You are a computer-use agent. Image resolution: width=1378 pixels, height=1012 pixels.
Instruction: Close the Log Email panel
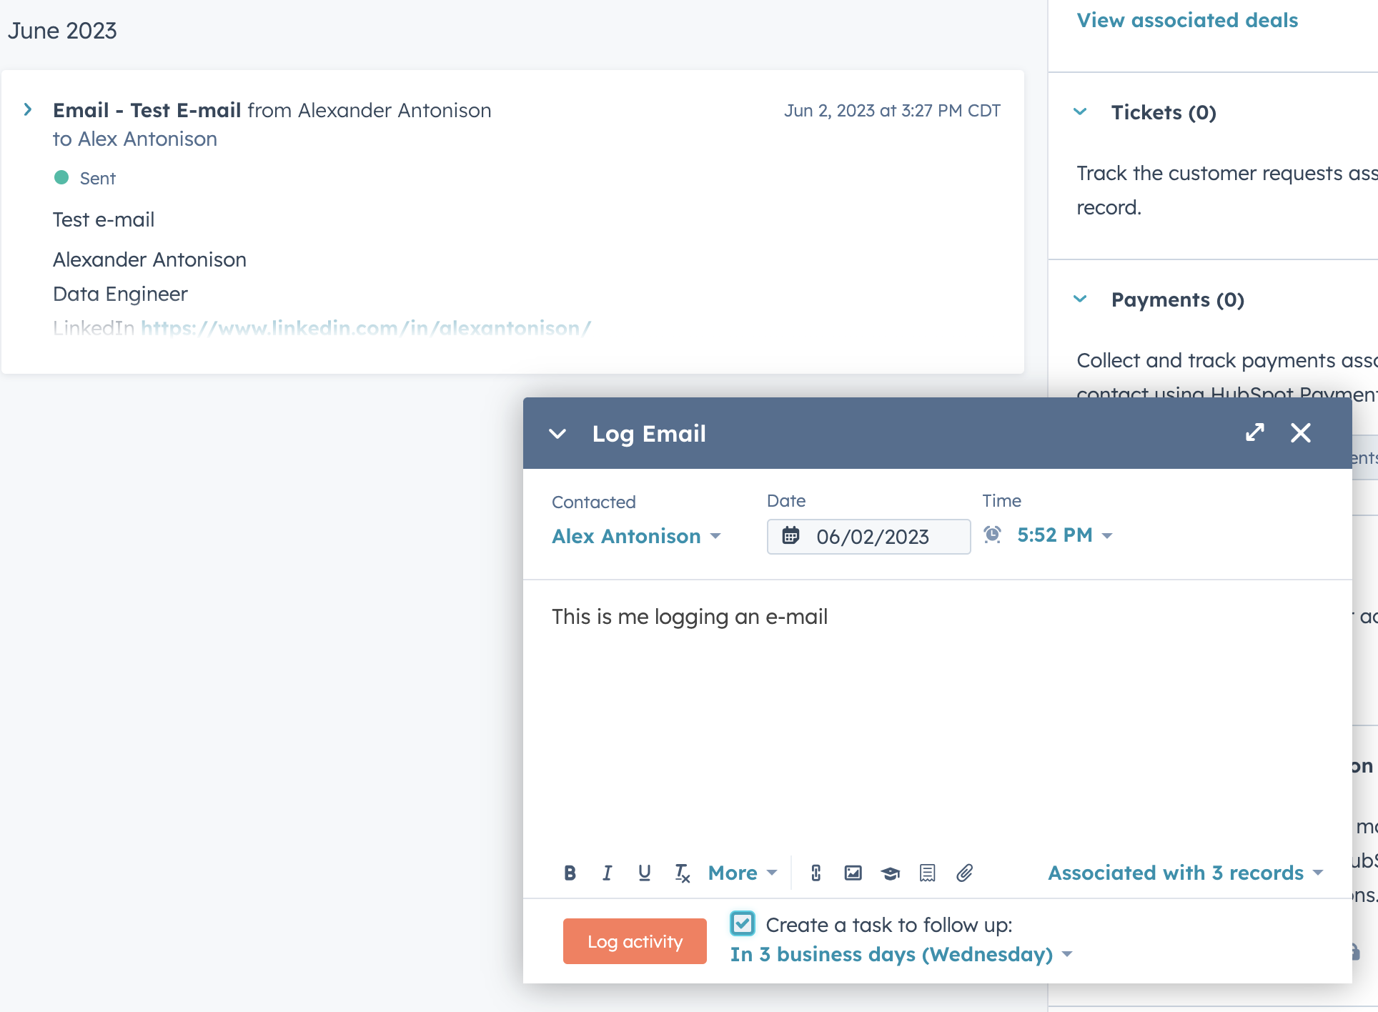click(1301, 432)
